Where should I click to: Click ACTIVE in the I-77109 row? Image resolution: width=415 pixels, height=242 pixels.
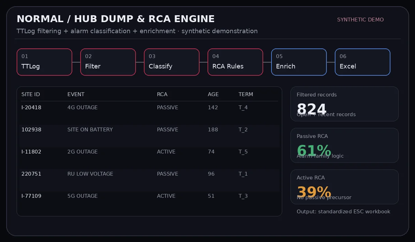click(166, 196)
